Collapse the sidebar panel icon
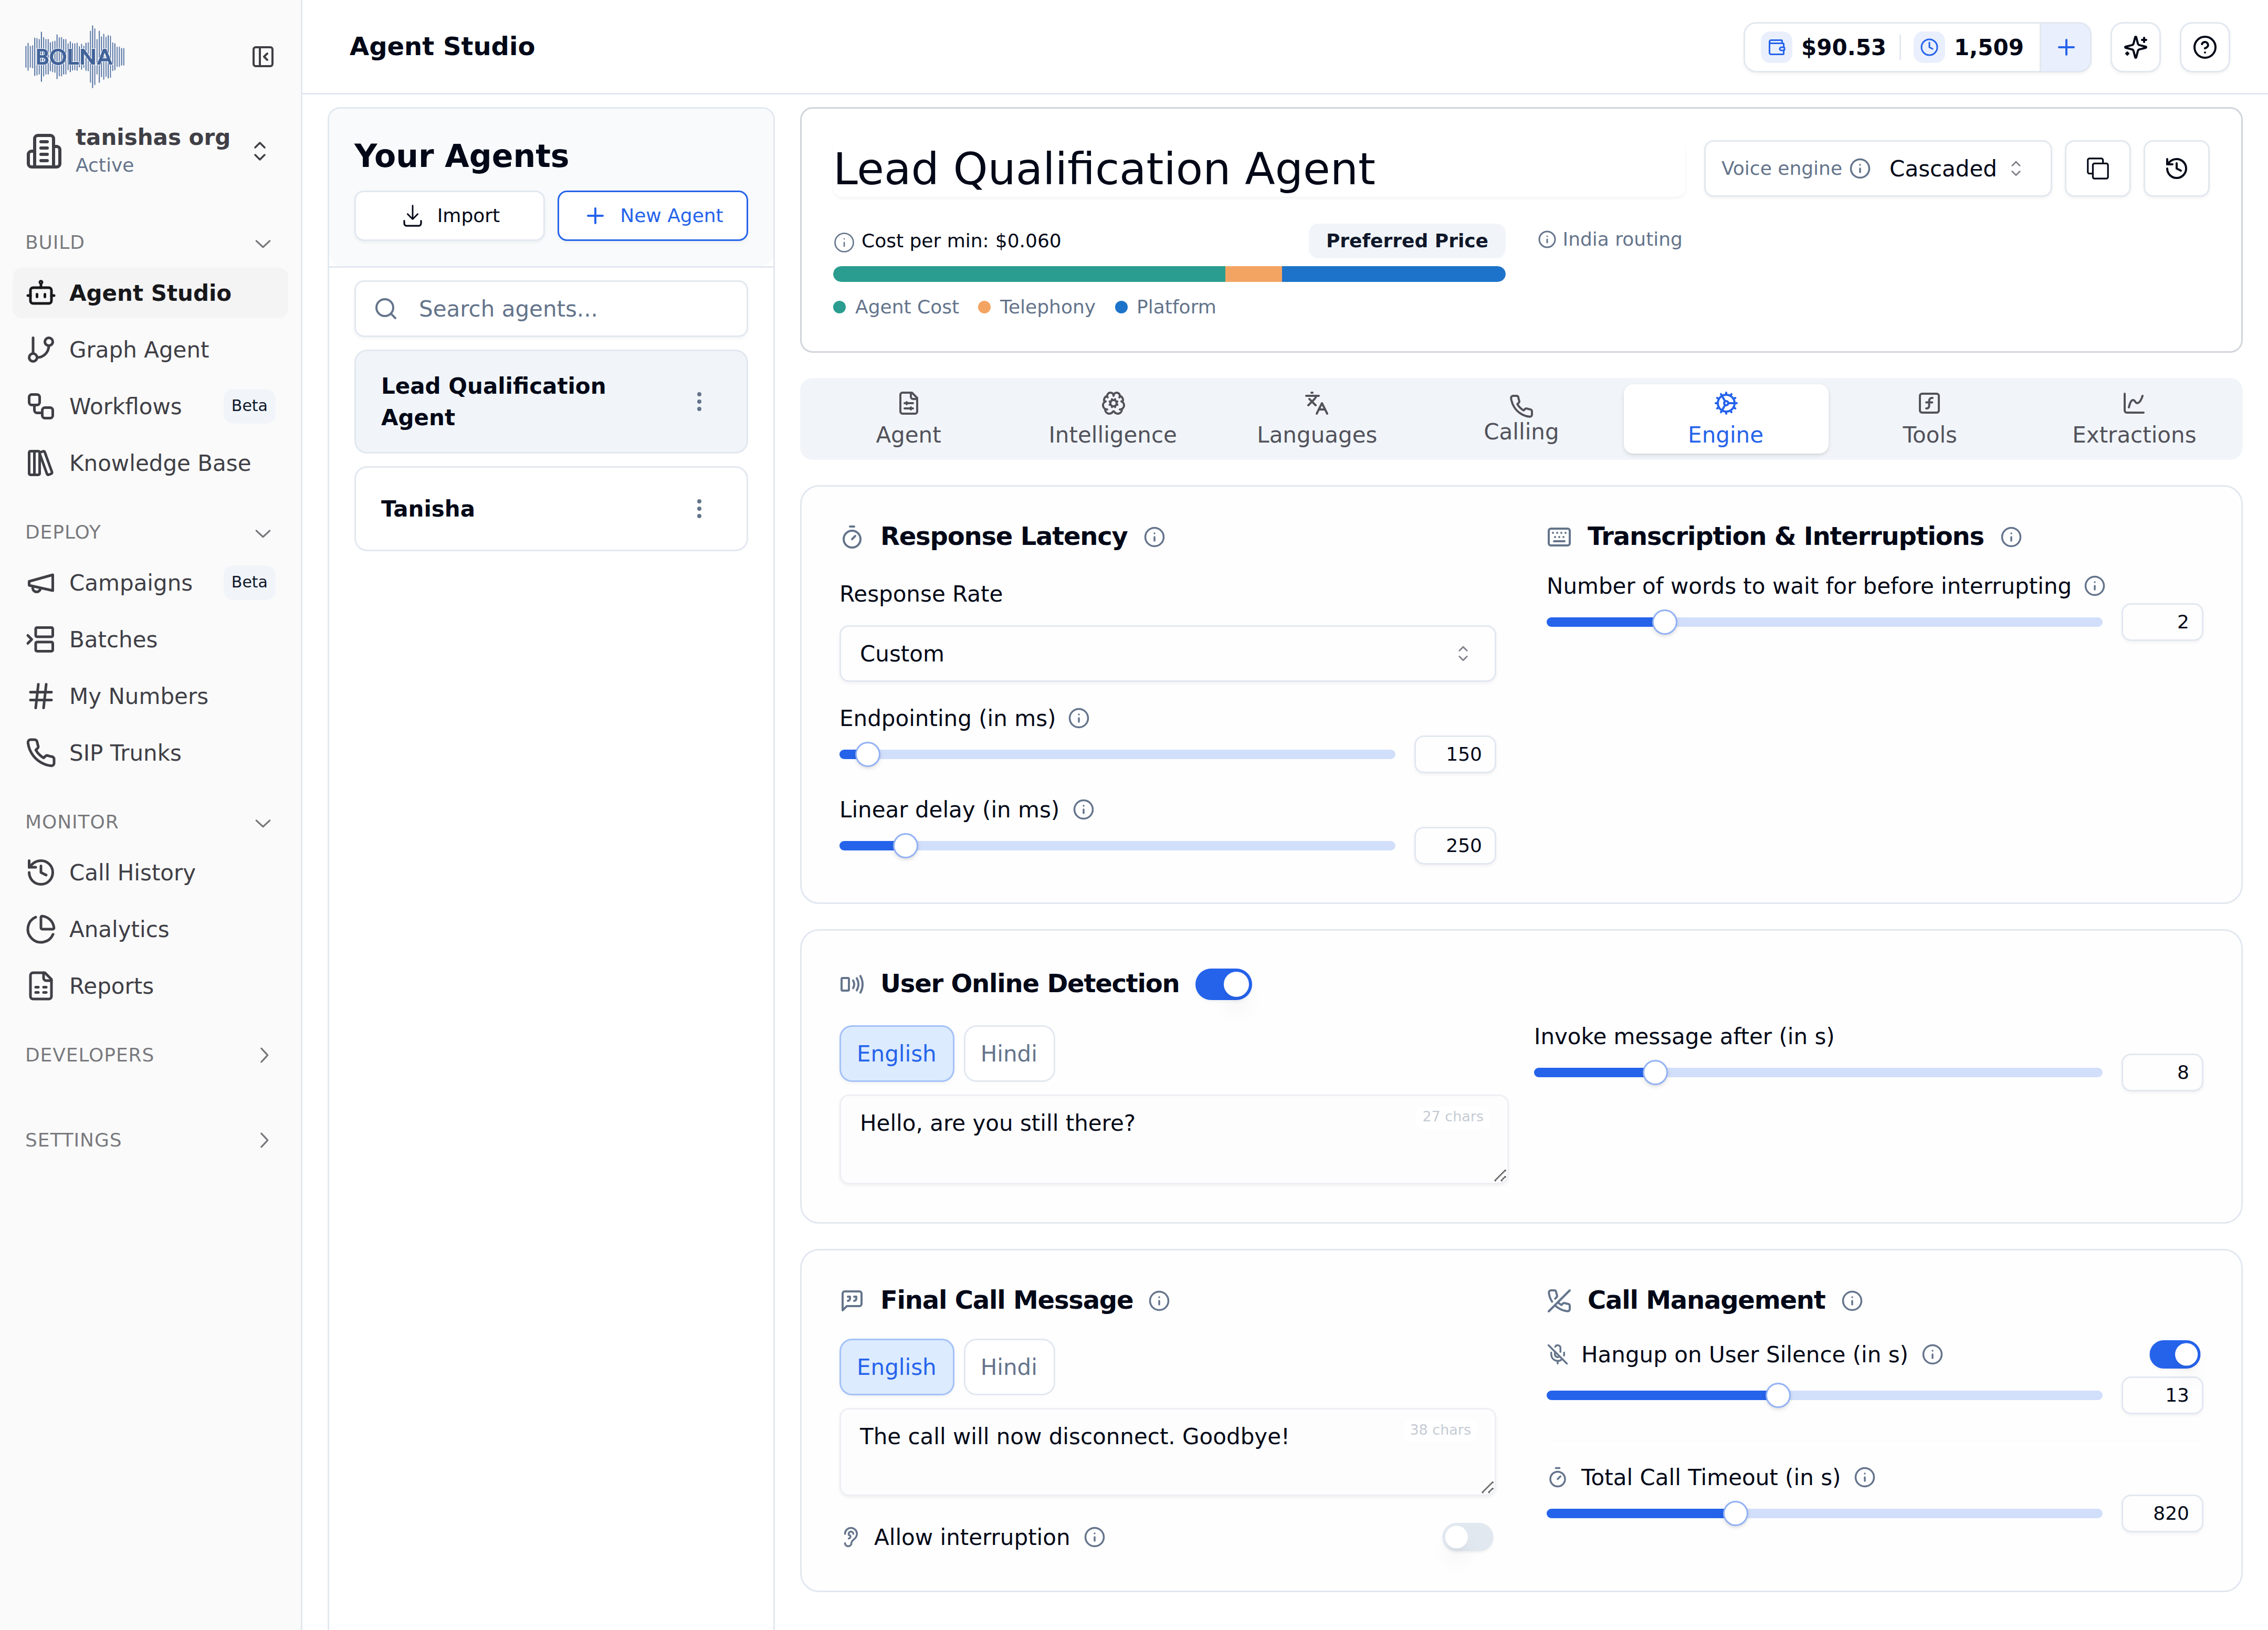This screenshot has width=2268, height=1630. (263, 57)
